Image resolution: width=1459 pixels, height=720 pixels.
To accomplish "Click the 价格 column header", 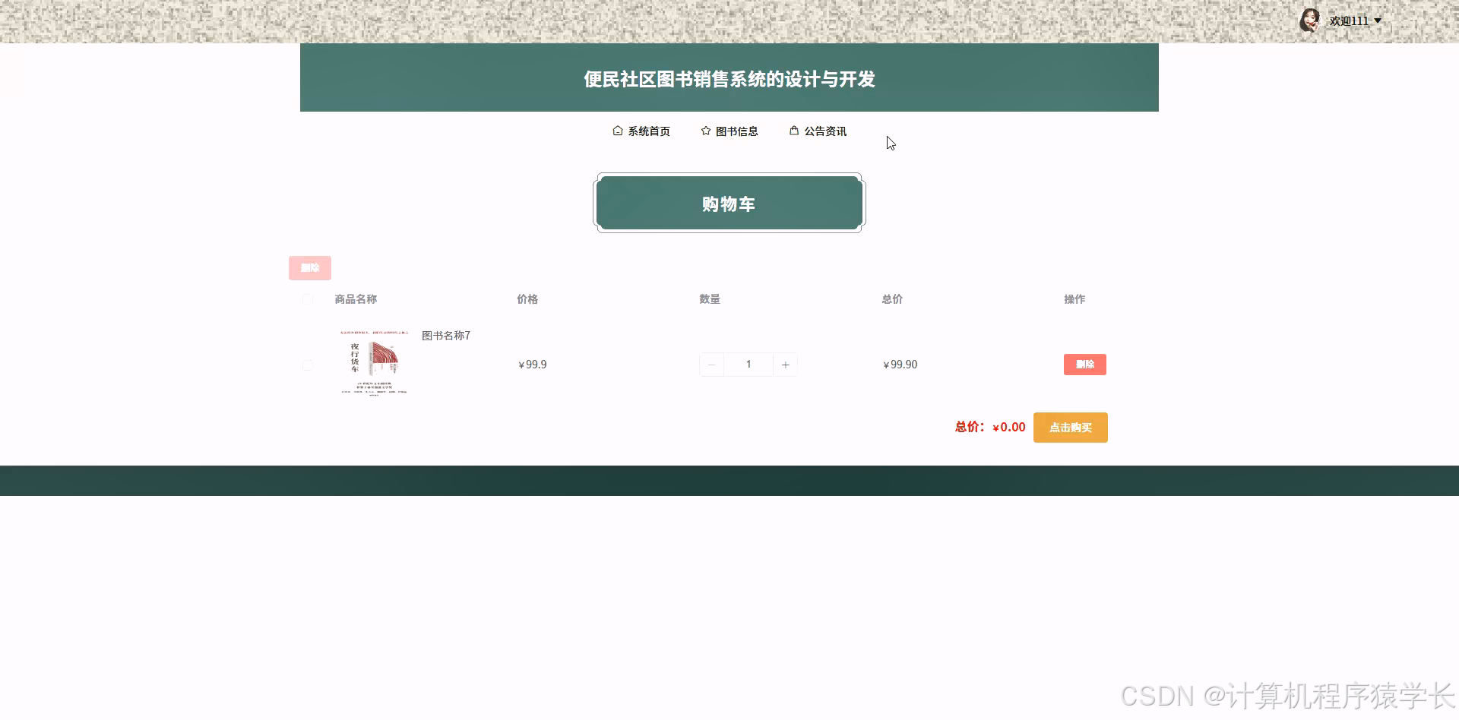I will [x=527, y=299].
